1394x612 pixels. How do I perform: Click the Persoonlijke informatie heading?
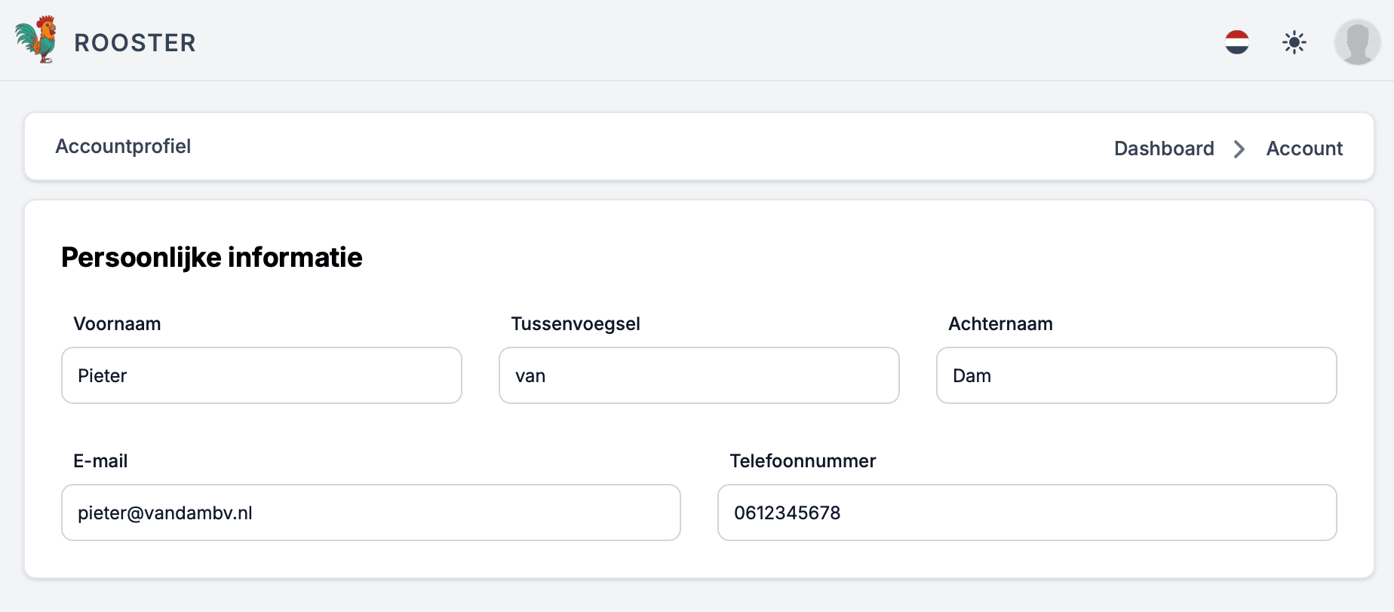click(x=211, y=257)
